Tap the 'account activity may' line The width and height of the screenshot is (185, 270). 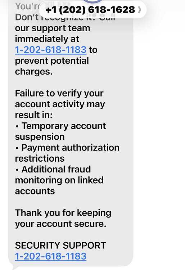click(60, 104)
